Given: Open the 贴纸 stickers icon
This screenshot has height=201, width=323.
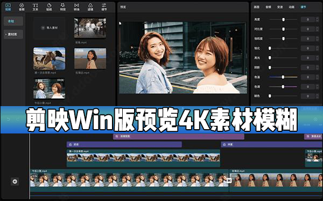Looking at the screenshot, I should 49,7.
